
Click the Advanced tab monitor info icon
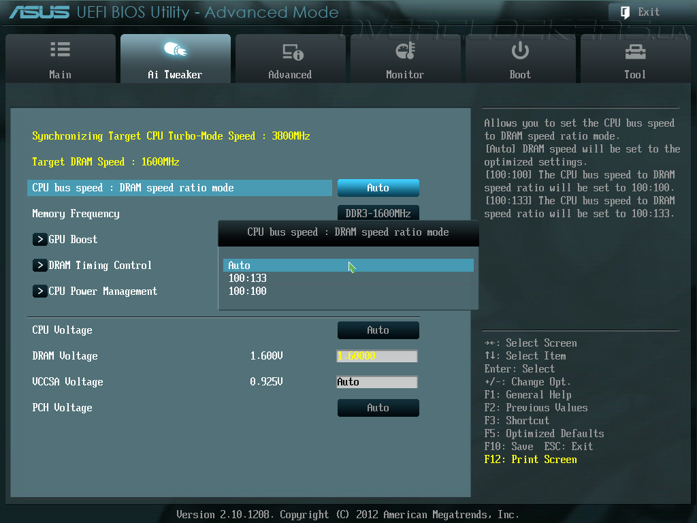[x=293, y=52]
